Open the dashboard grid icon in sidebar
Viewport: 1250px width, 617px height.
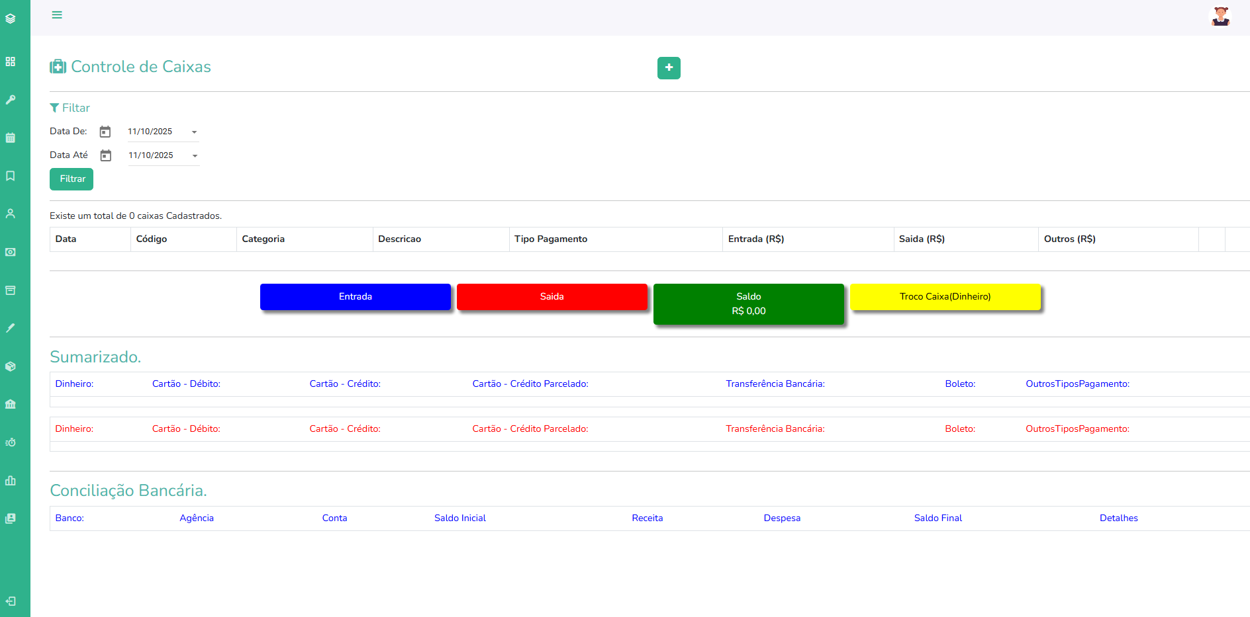point(11,62)
